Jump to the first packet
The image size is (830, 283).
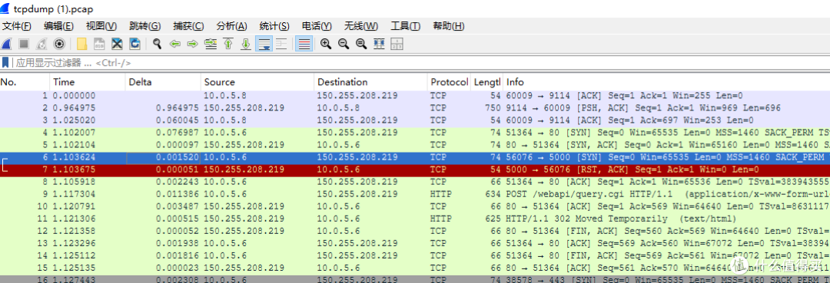(228, 44)
